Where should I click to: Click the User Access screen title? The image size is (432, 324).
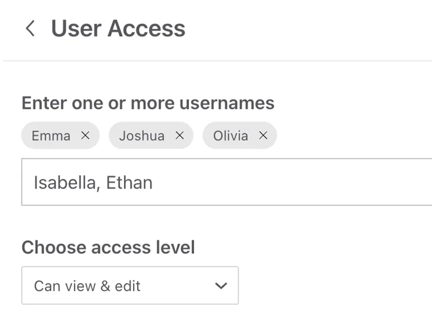[x=118, y=28]
